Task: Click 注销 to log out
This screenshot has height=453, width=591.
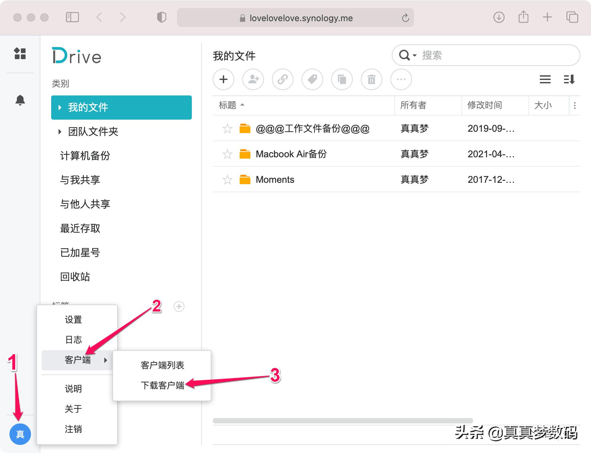Action: pyautogui.click(x=73, y=429)
